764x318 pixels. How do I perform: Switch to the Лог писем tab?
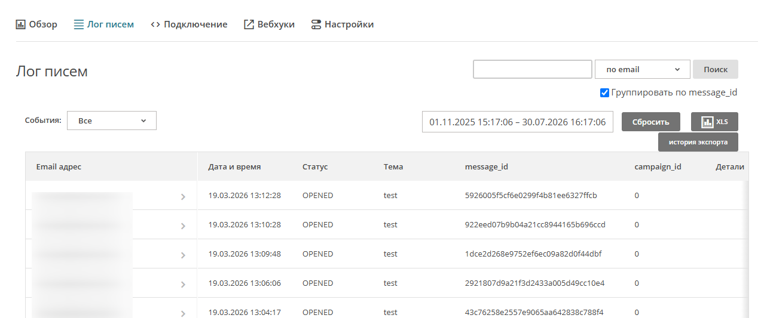coord(103,24)
